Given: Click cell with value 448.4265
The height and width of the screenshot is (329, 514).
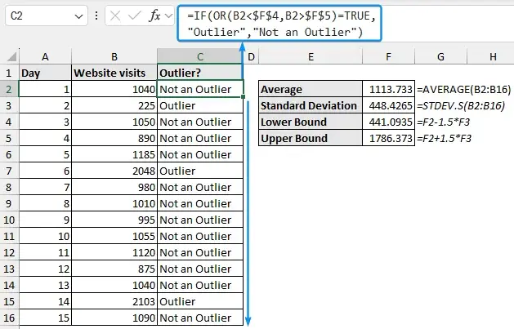Looking at the screenshot, I should tap(388, 105).
